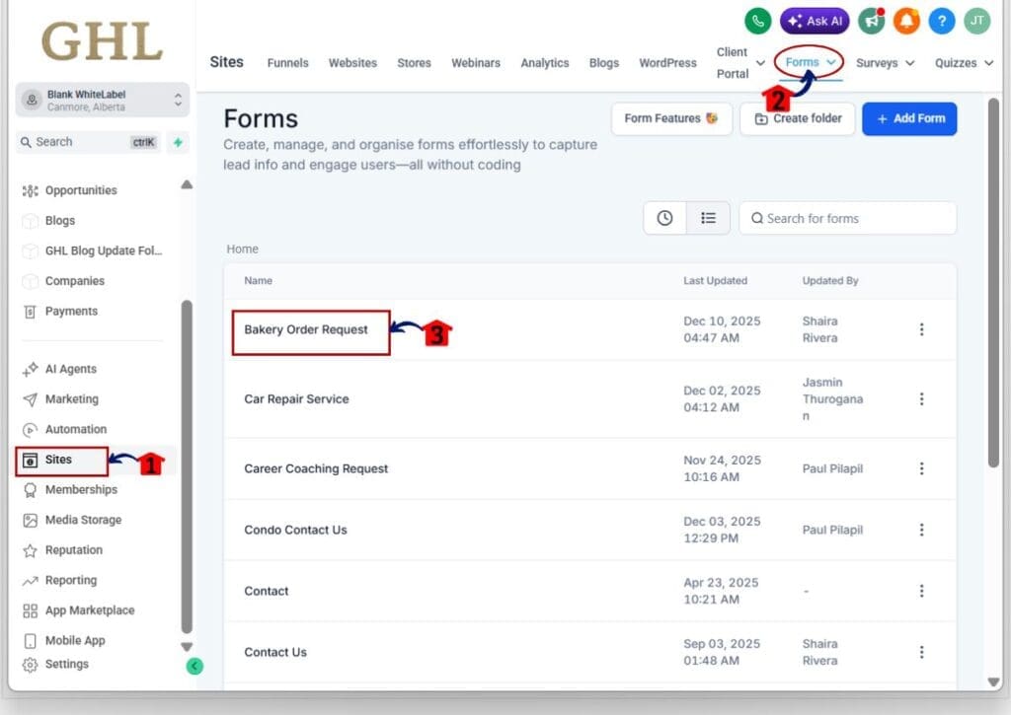This screenshot has width=1011, height=715.
Task: Open the JT user avatar
Action: click(976, 21)
